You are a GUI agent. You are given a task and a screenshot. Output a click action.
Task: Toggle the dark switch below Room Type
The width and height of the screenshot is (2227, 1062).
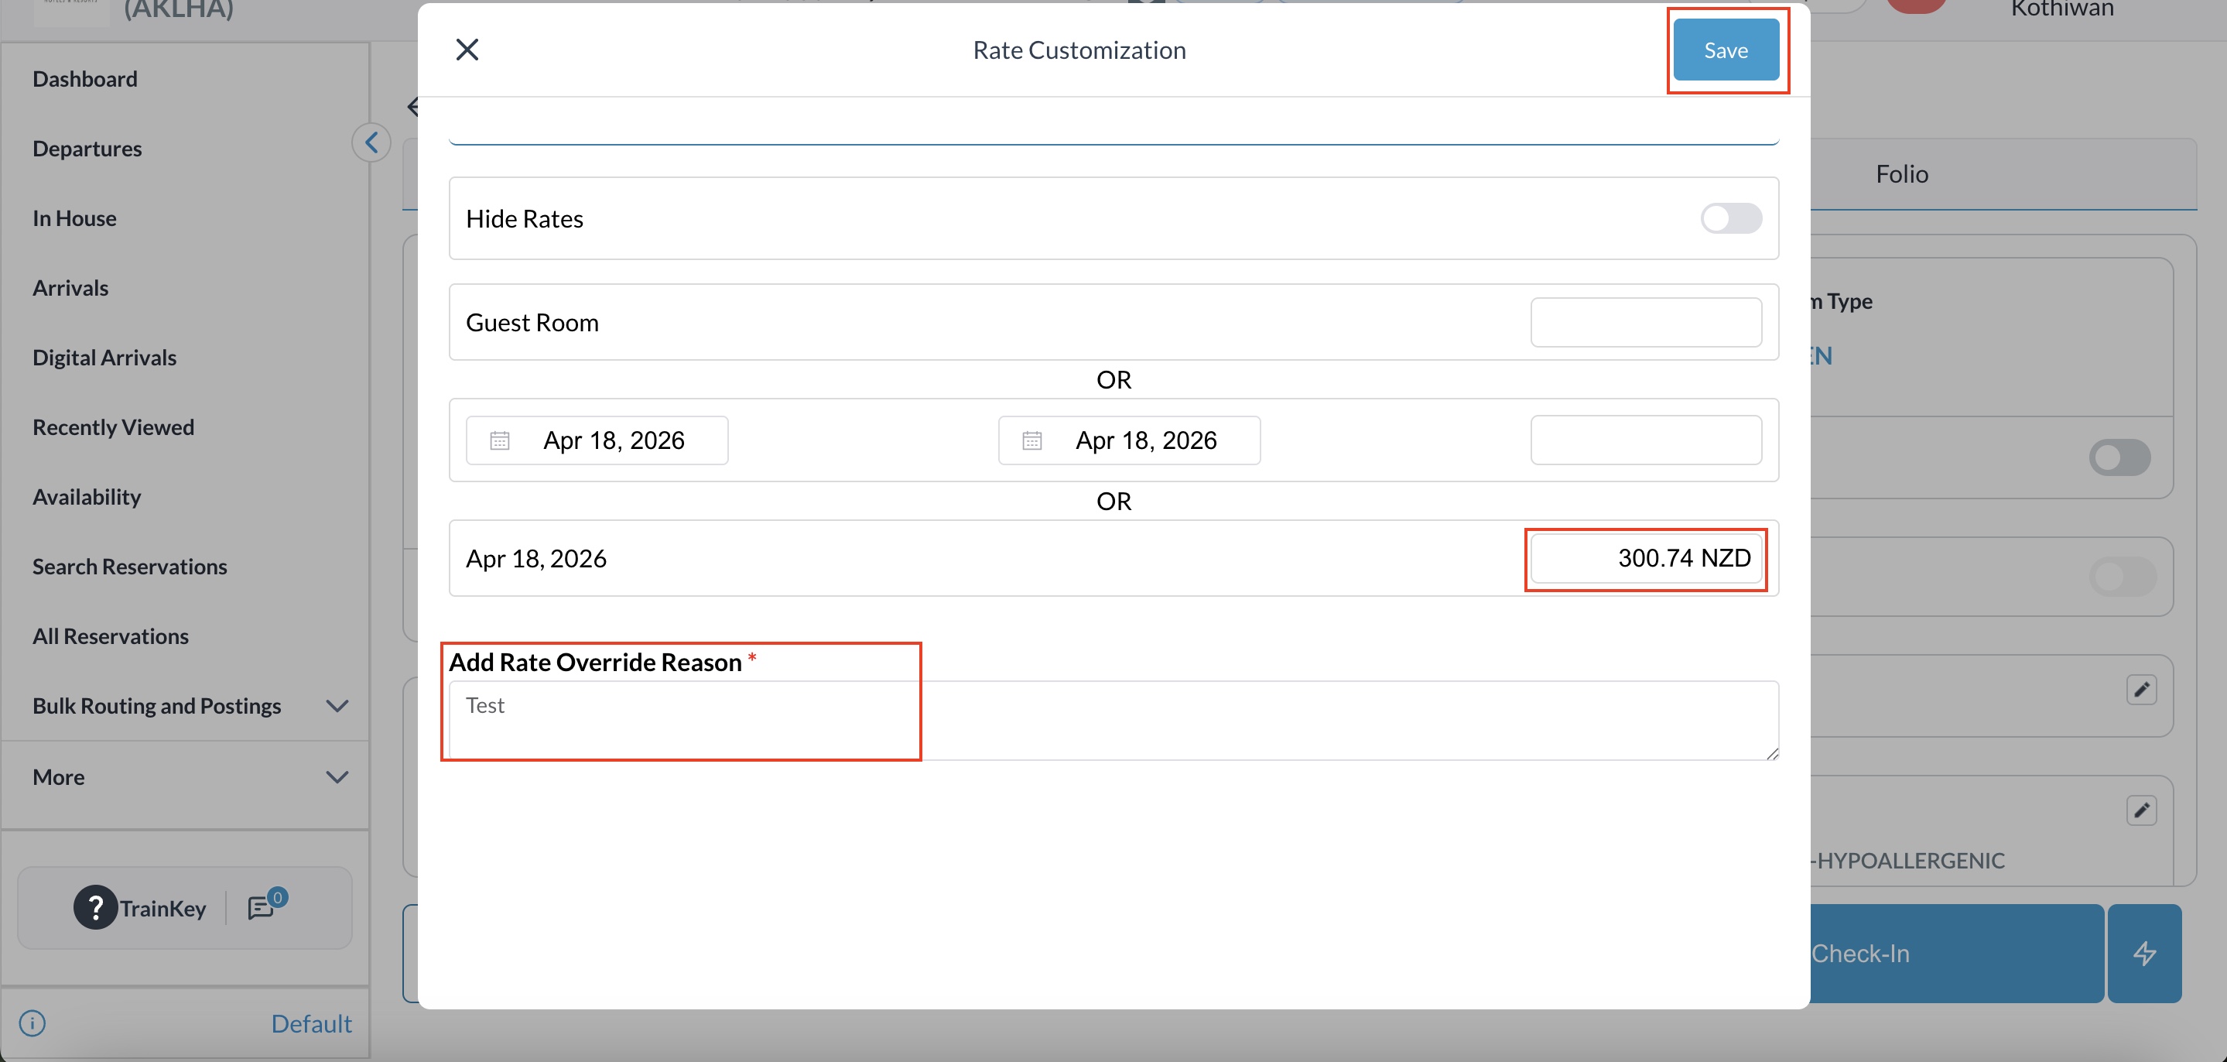[x=2119, y=457]
